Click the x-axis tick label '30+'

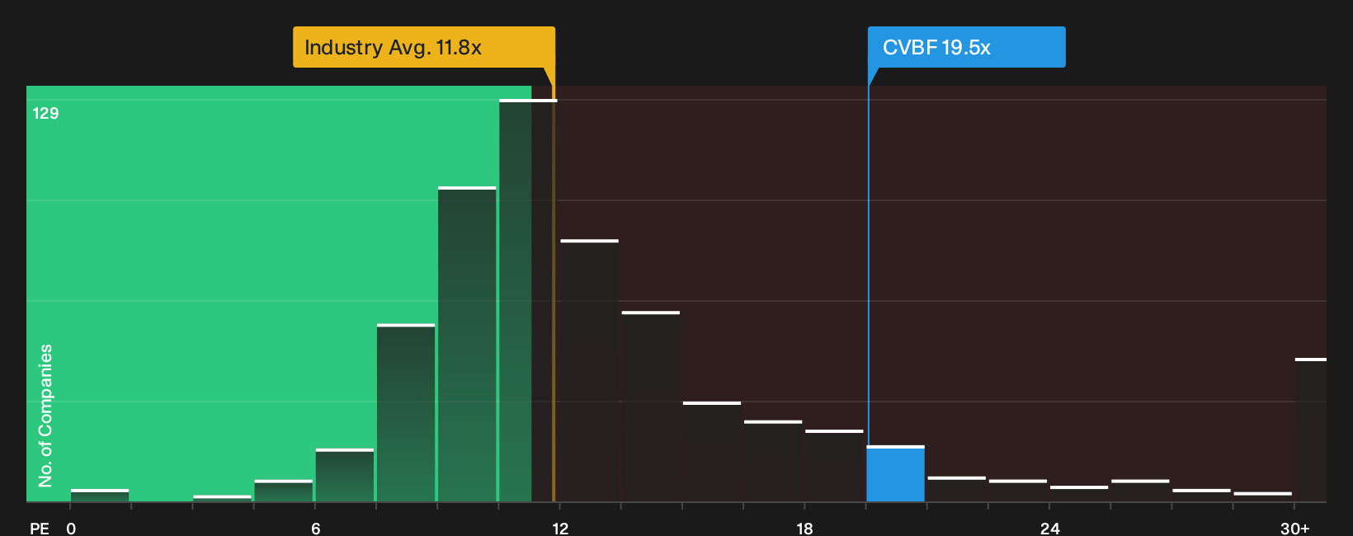[1294, 529]
